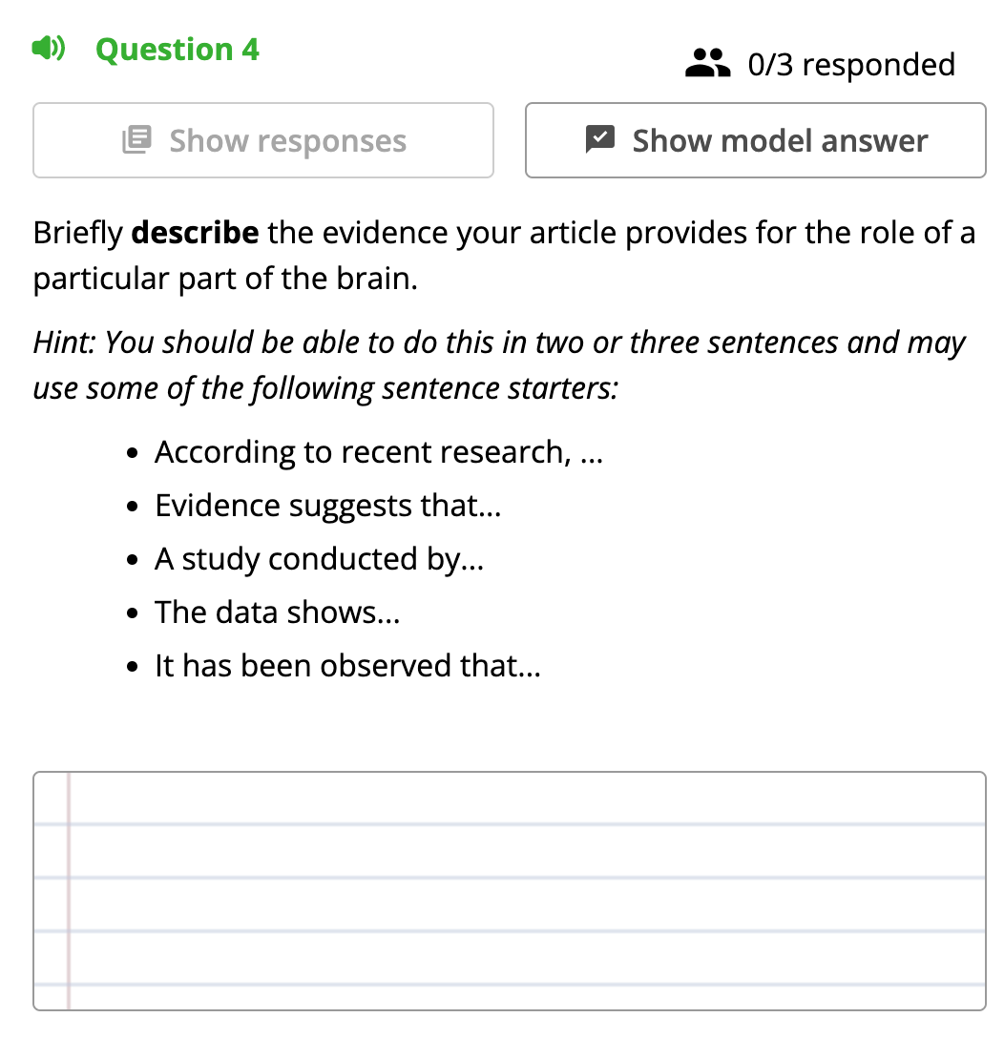
Task: Reveal the Show model answer button
Action: click(x=756, y=139)
